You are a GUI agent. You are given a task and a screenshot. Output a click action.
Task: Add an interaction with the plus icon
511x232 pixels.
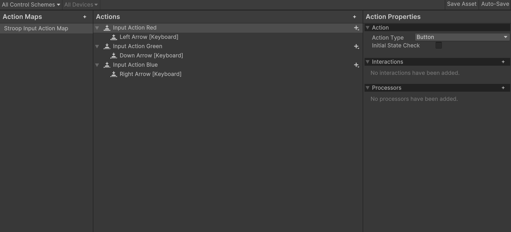pyautogui.click(x=503, y=62)
